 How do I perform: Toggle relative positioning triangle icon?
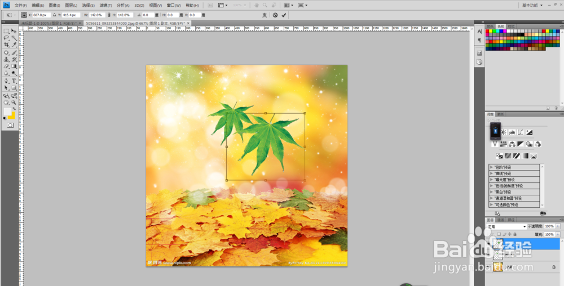coord(54,15)
